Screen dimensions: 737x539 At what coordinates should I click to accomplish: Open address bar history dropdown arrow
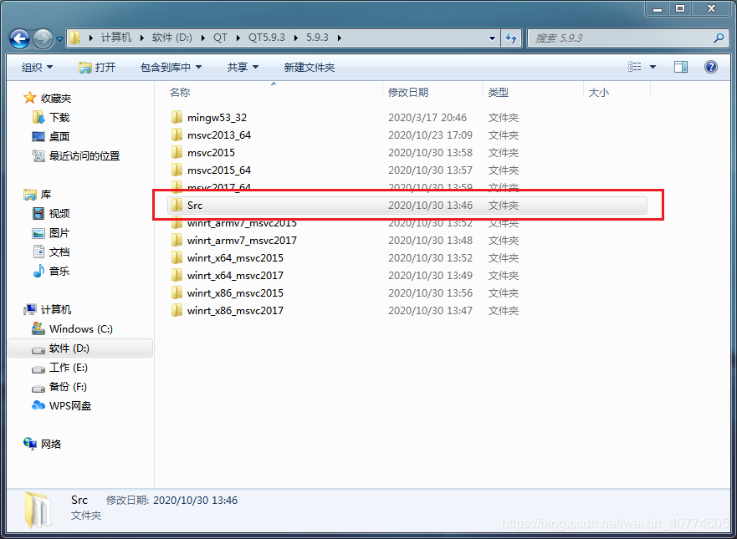(492, 38)
